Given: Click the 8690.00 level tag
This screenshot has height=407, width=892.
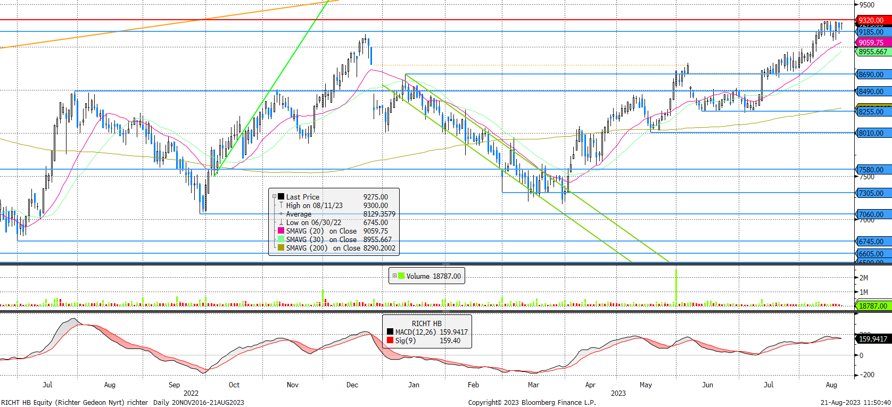Looking at the screenshot, I should pyautogui.click(x=872, y=74).
